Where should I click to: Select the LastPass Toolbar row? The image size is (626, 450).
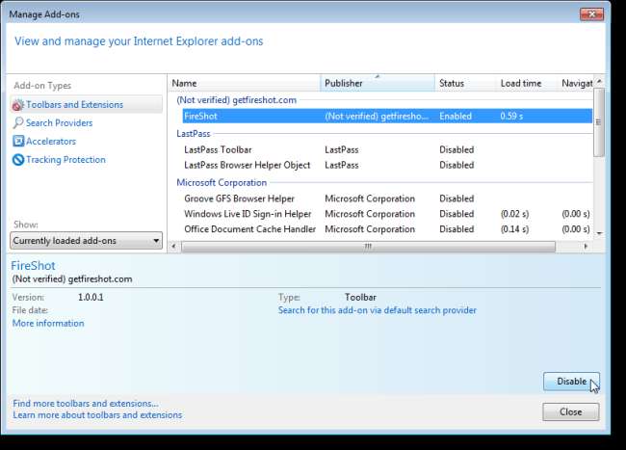[387, 149]
